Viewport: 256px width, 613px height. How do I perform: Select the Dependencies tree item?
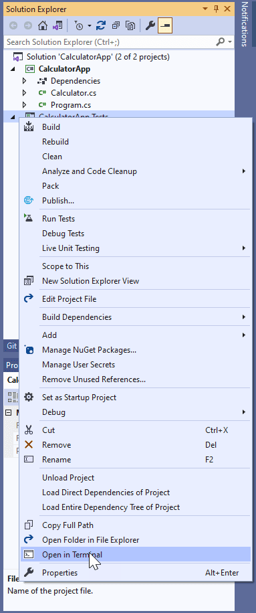[x=76, y=81]
